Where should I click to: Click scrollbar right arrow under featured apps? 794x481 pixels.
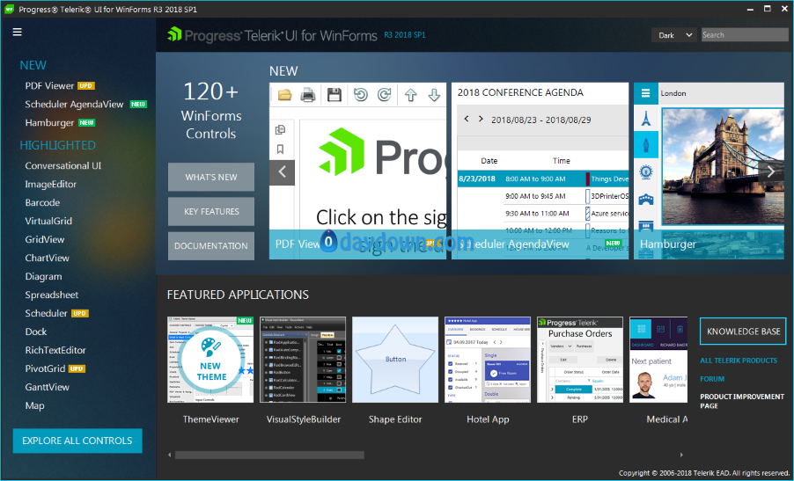681,455
